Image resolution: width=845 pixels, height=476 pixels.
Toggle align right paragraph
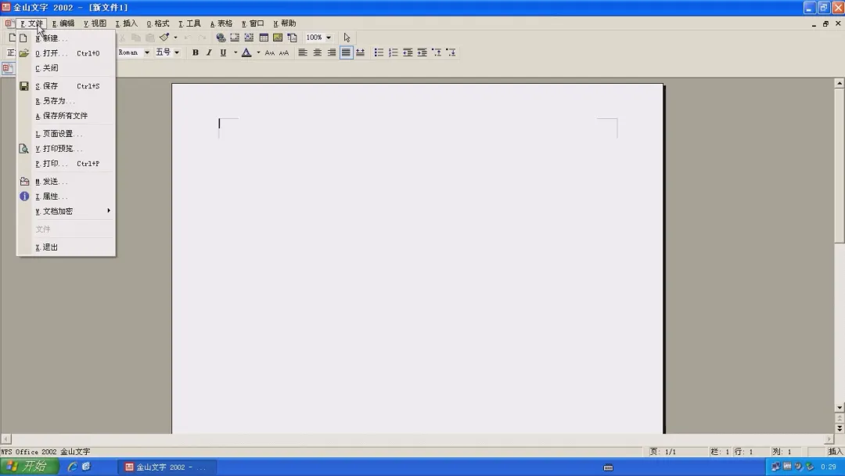[332, 52]
